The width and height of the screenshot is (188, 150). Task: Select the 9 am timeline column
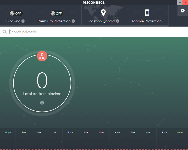[164, 139]
